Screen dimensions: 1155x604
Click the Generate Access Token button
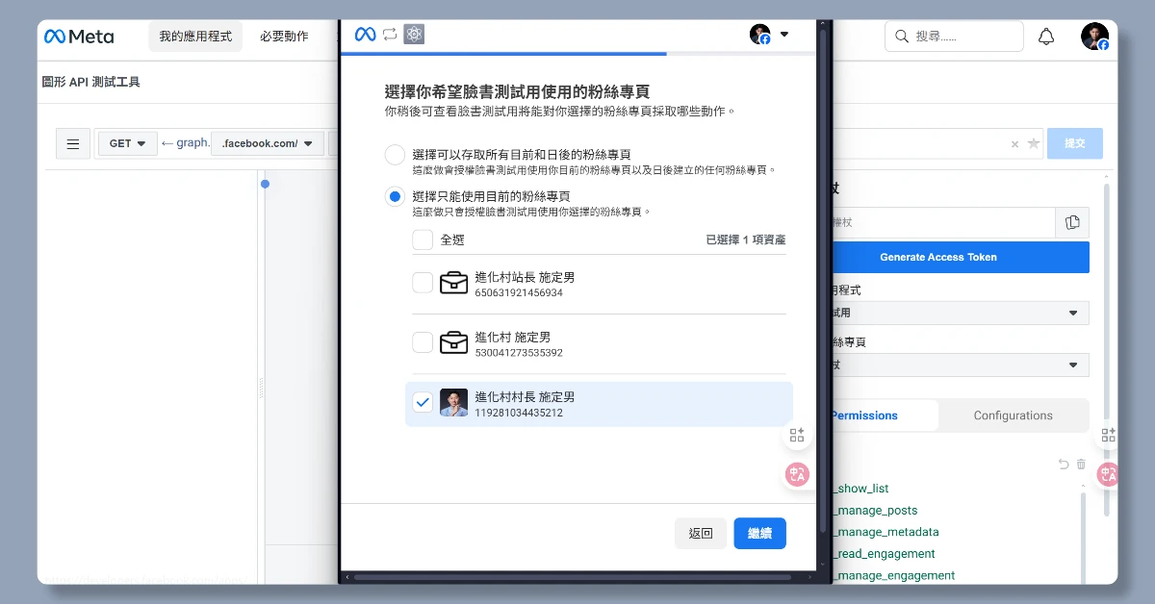pyautogui.click(x=961, y=257)
